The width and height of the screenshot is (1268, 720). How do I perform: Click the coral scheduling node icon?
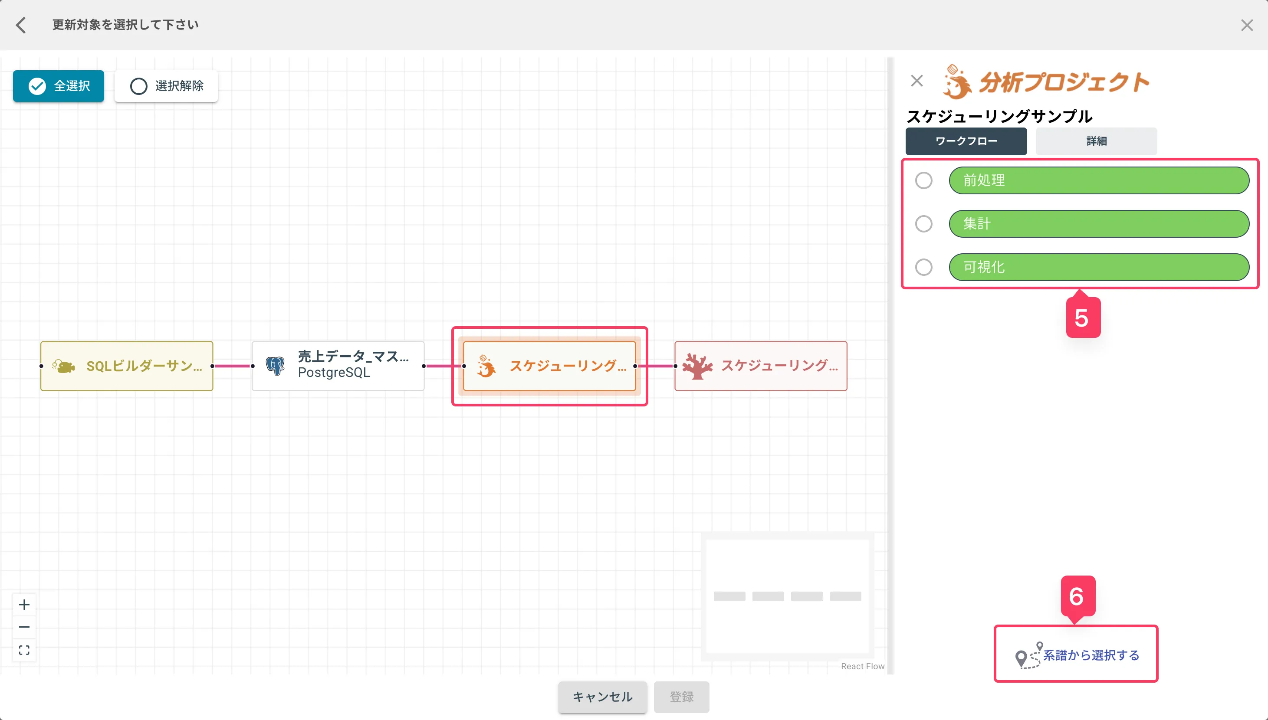pyautogui.click(x=697, y=367)
